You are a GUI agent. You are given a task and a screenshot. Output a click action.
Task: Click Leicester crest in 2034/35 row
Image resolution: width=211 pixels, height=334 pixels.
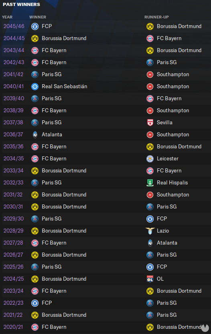[150, 159]
